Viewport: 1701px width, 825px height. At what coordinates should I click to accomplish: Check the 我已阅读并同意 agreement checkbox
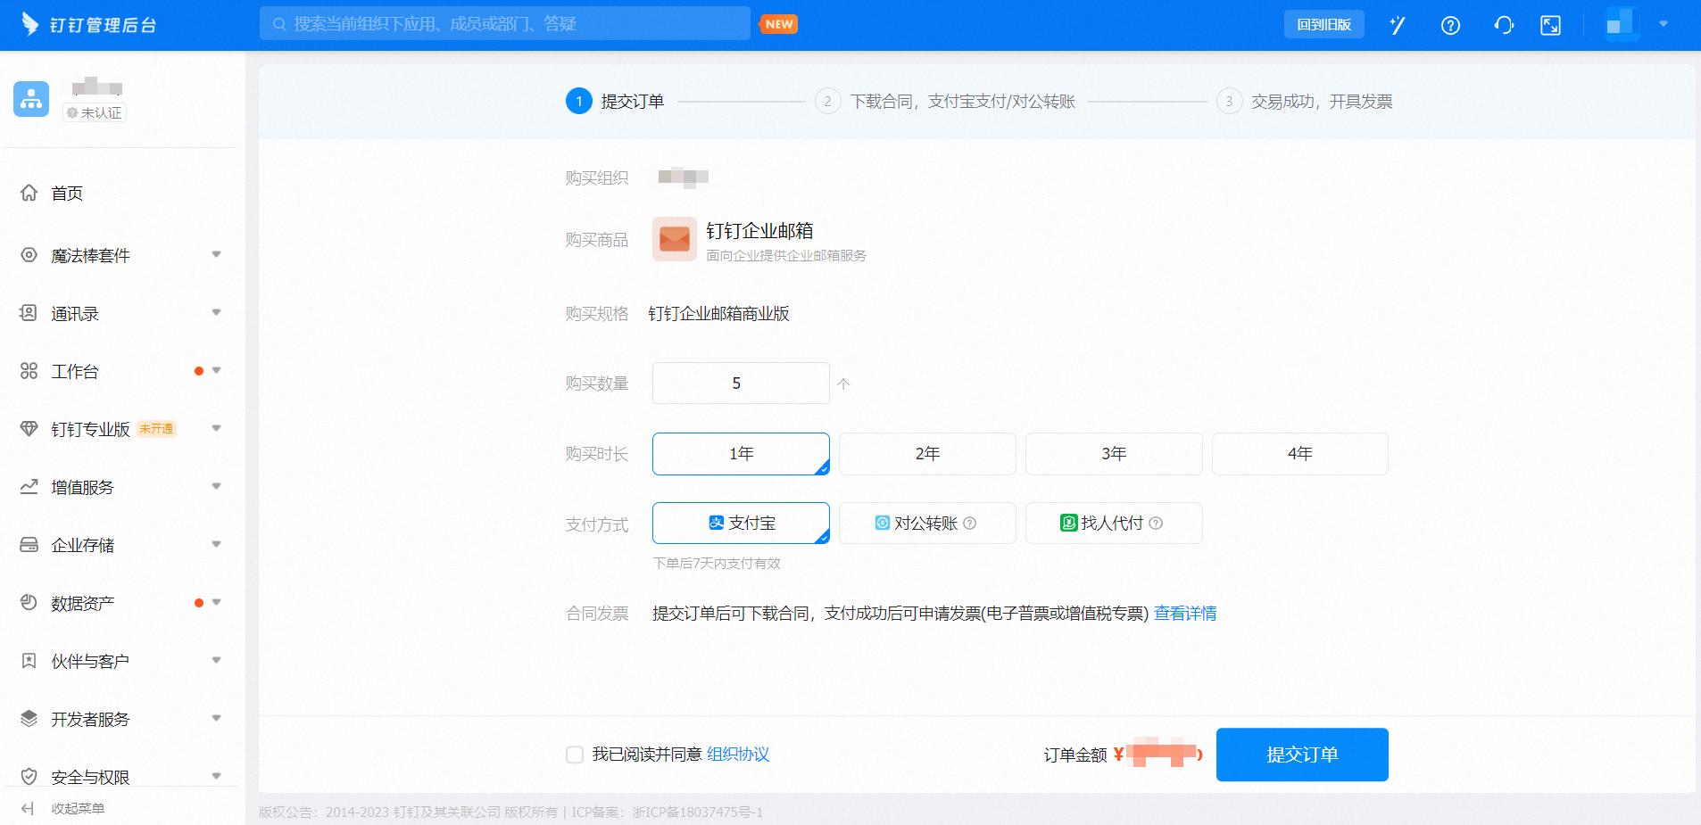point(575,755)
